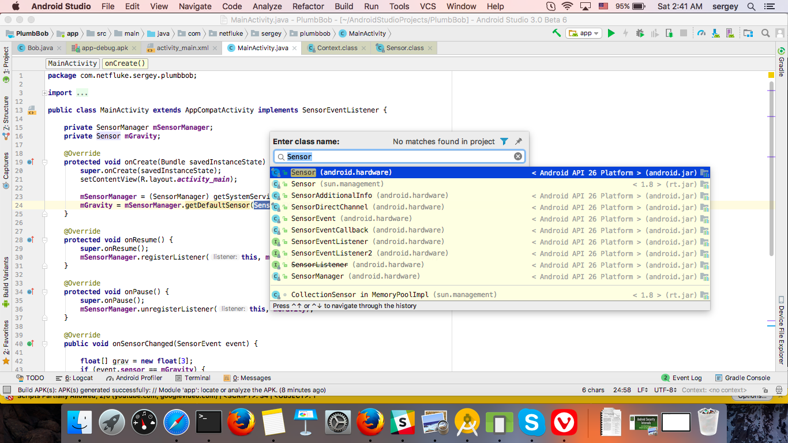Viewport: 788px width, 443px height.
Task: Open the VCS menu
Action: click(x=427, y=6)
